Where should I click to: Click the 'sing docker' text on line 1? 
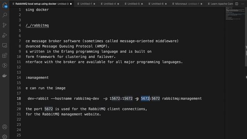point(37,10)
